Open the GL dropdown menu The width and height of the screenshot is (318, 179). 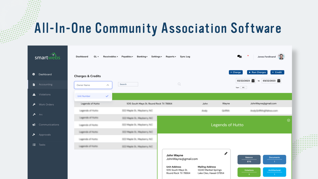pos(96,57)
